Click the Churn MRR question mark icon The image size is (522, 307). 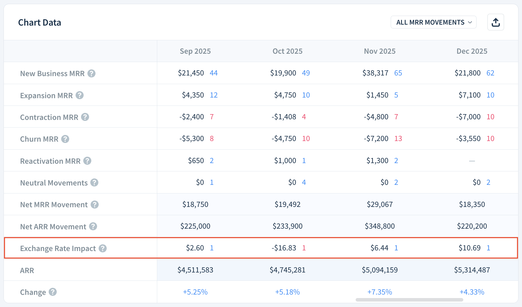pos(65,139)
